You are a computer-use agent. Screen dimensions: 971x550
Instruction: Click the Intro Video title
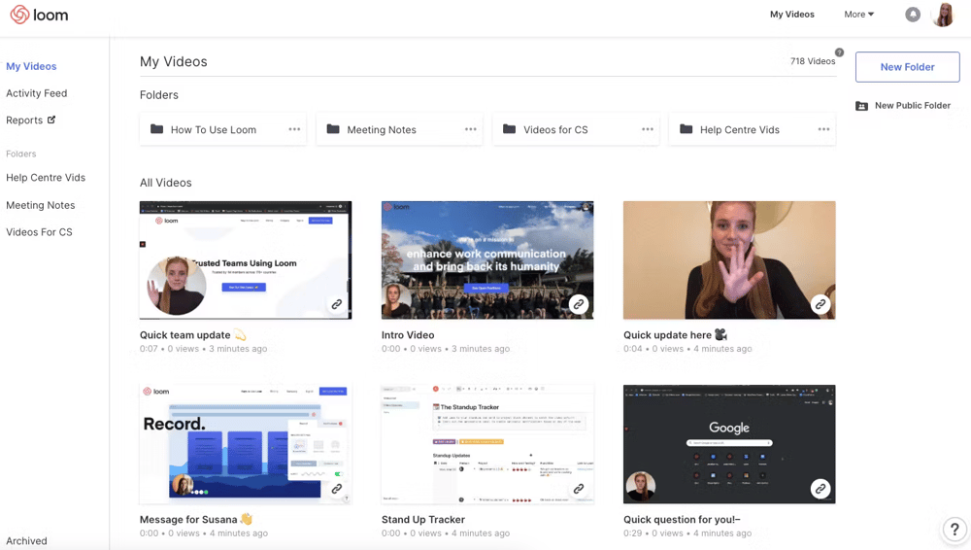click(408, 335)
